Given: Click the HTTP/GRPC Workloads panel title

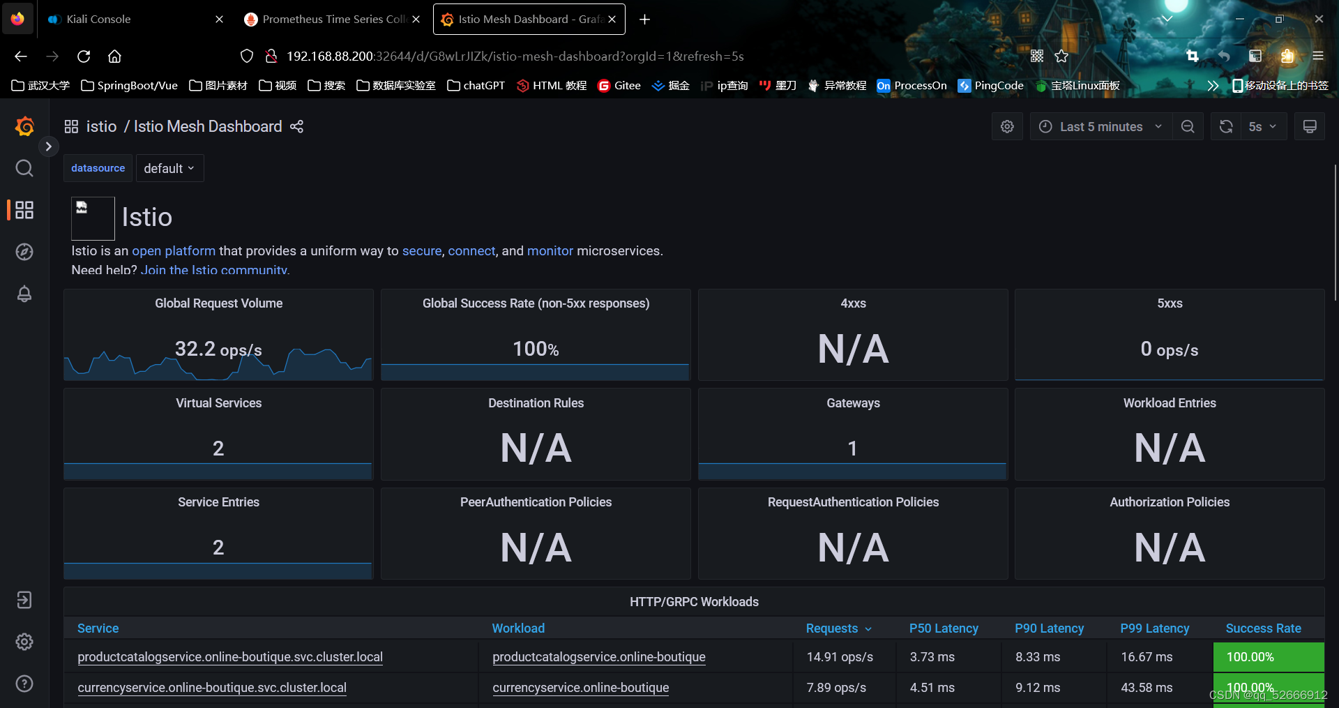Looking at the screenshot, I should pos(694,602).
